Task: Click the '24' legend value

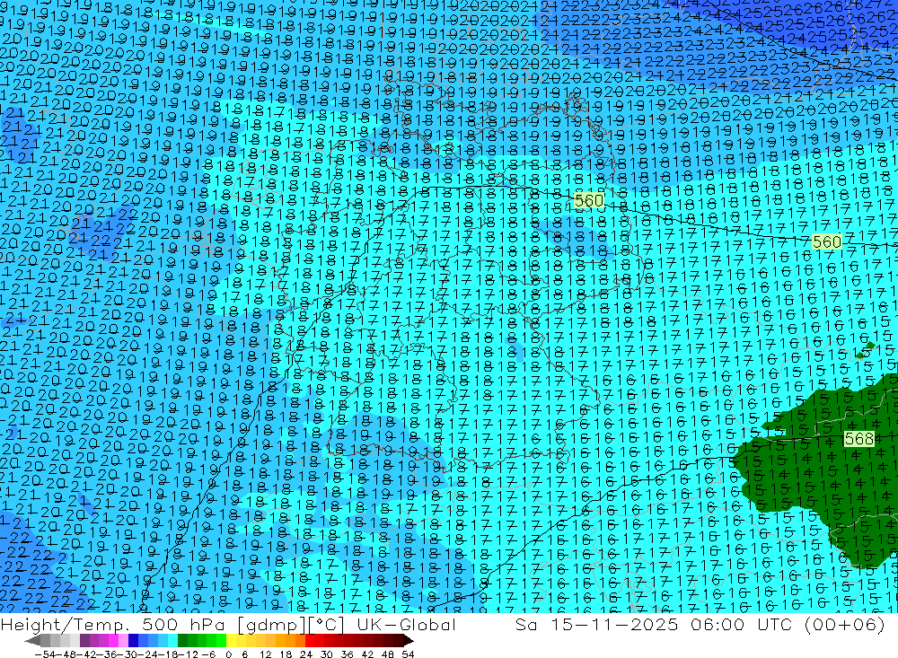Action: 306,654
